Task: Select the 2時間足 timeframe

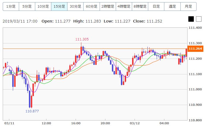Action: point(108,6)
